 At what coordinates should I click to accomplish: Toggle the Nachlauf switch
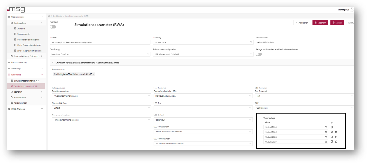coord(53,27)
